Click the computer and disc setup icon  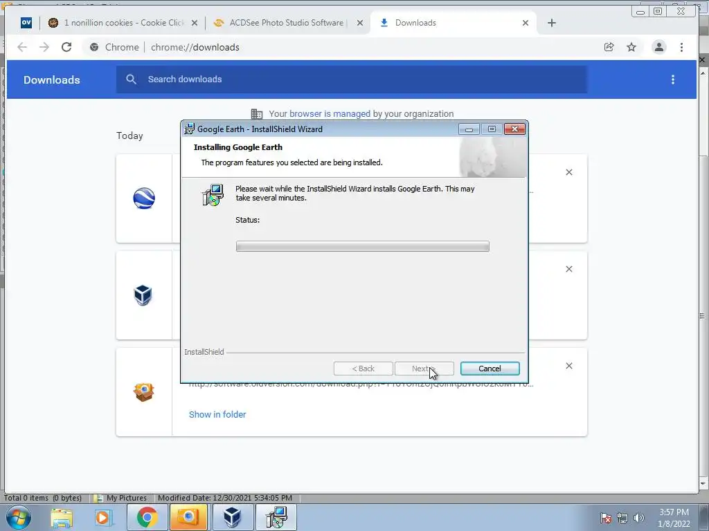tap(213, 195)
